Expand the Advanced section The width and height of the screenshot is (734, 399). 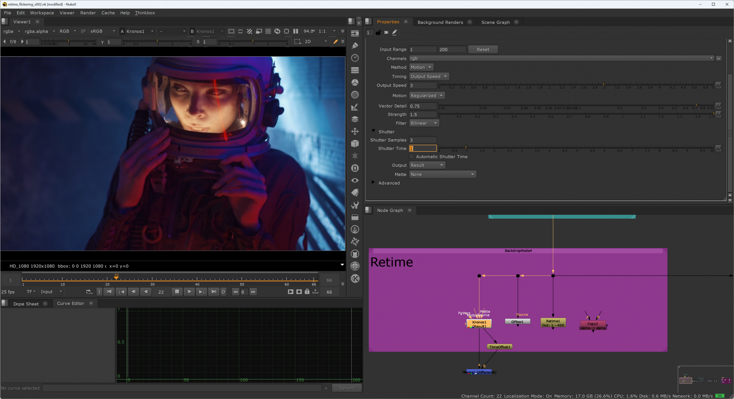[373, 183]
